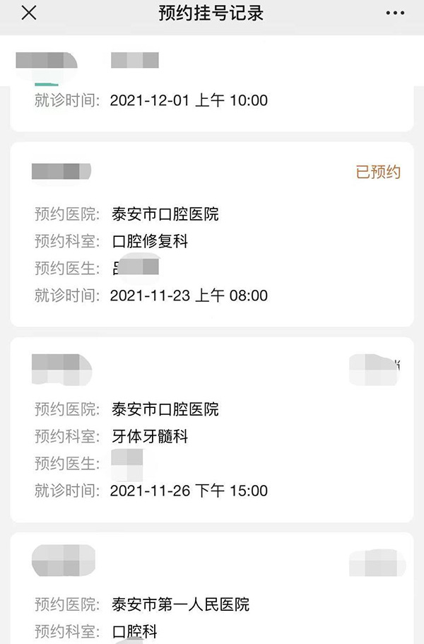Tap the blurred patient name on the 已预约 card
424x644 pixels.
click(61, 171)
